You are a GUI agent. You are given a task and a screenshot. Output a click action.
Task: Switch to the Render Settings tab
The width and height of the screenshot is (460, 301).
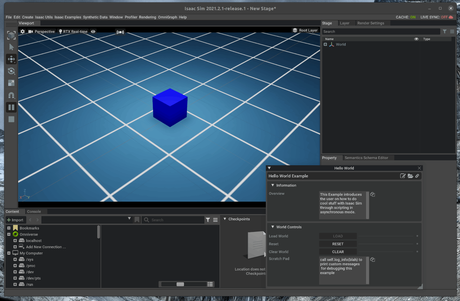coord(371,23)
